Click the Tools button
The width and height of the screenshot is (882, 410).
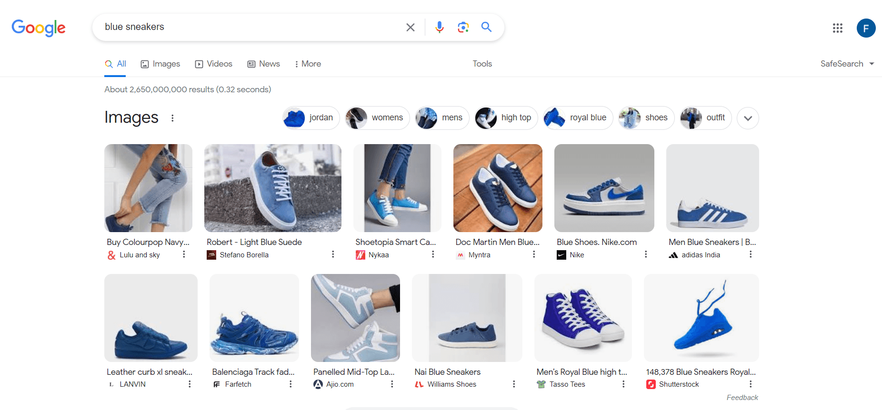pos(482,64)
